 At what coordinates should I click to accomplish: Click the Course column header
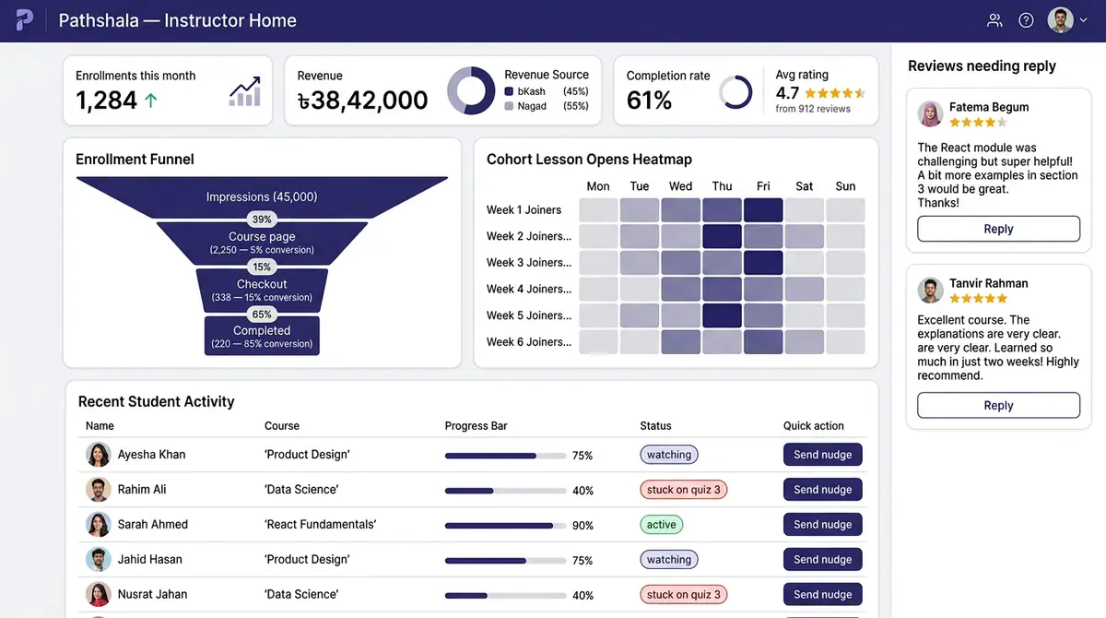tap(282, 426)
